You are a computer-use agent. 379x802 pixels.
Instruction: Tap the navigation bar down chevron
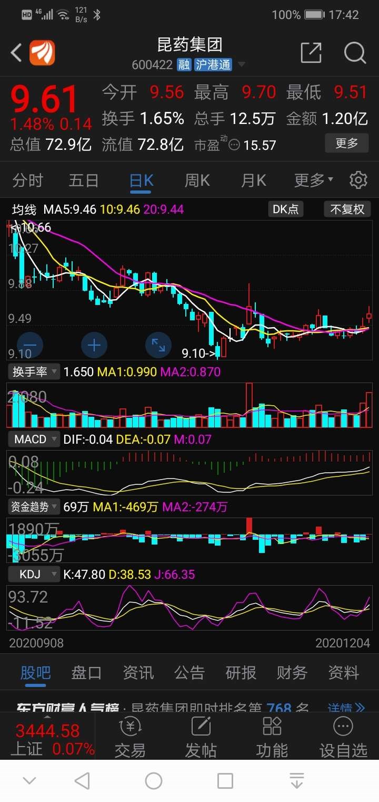(x=29, y=781)
